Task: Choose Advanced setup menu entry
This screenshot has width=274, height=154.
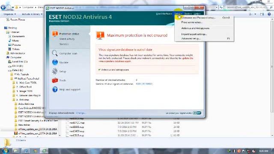Action: [204, 38]
